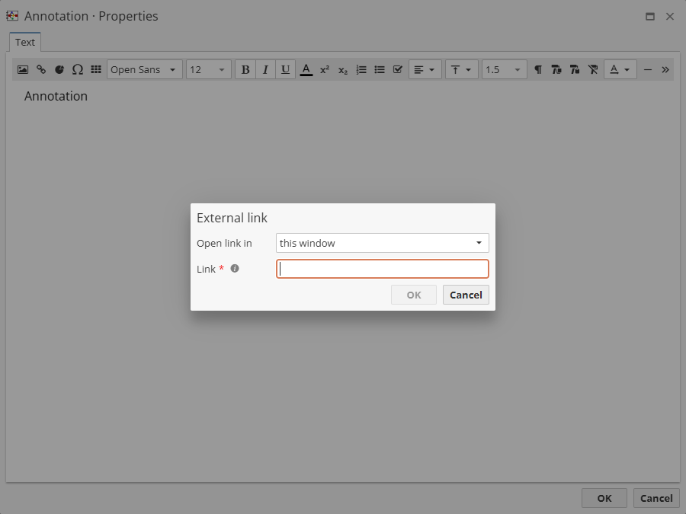Image resolution: width=686 pixels, height=514 pixels.
Task: Click the insert link icon in toolbar
Action: point(41,69)
